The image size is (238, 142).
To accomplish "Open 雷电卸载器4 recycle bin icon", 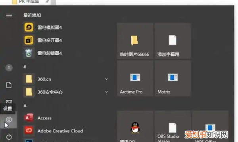I will click(29, 53).
